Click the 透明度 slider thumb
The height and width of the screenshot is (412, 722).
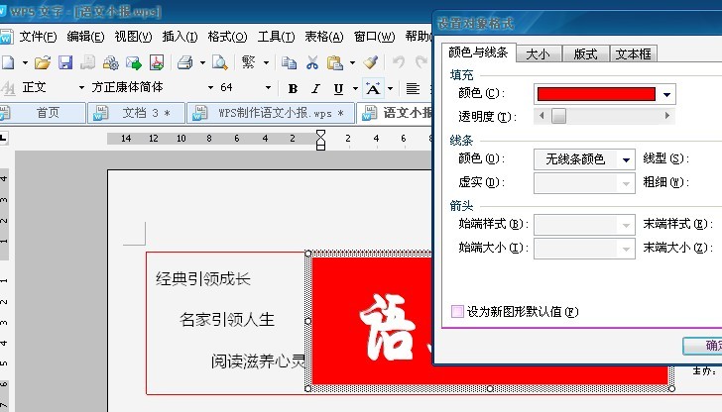pyautogui.click(x=558, y=116)
